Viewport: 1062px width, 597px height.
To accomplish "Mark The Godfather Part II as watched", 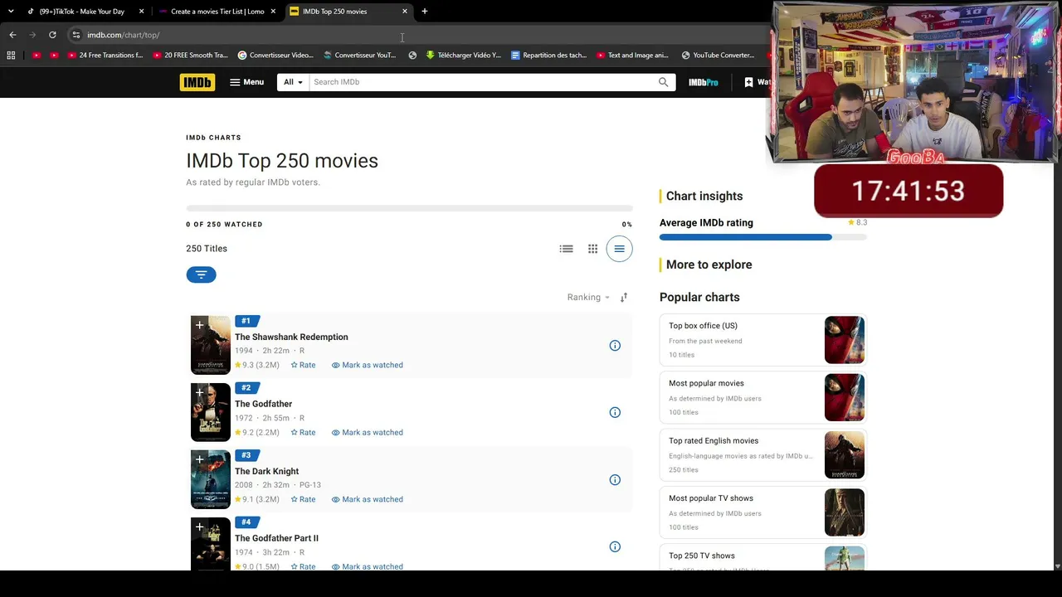I will click(x=367, y=566).
